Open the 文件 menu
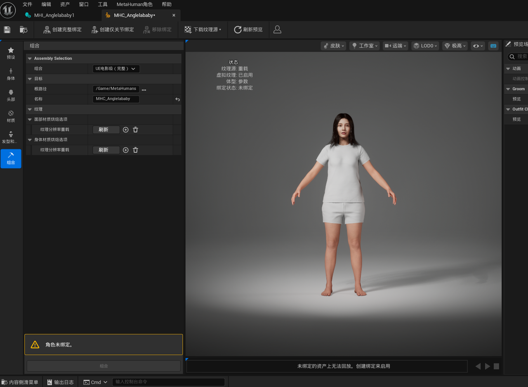Screen dimensions: 528x387 pyautogui.click(x=27, y=4)
